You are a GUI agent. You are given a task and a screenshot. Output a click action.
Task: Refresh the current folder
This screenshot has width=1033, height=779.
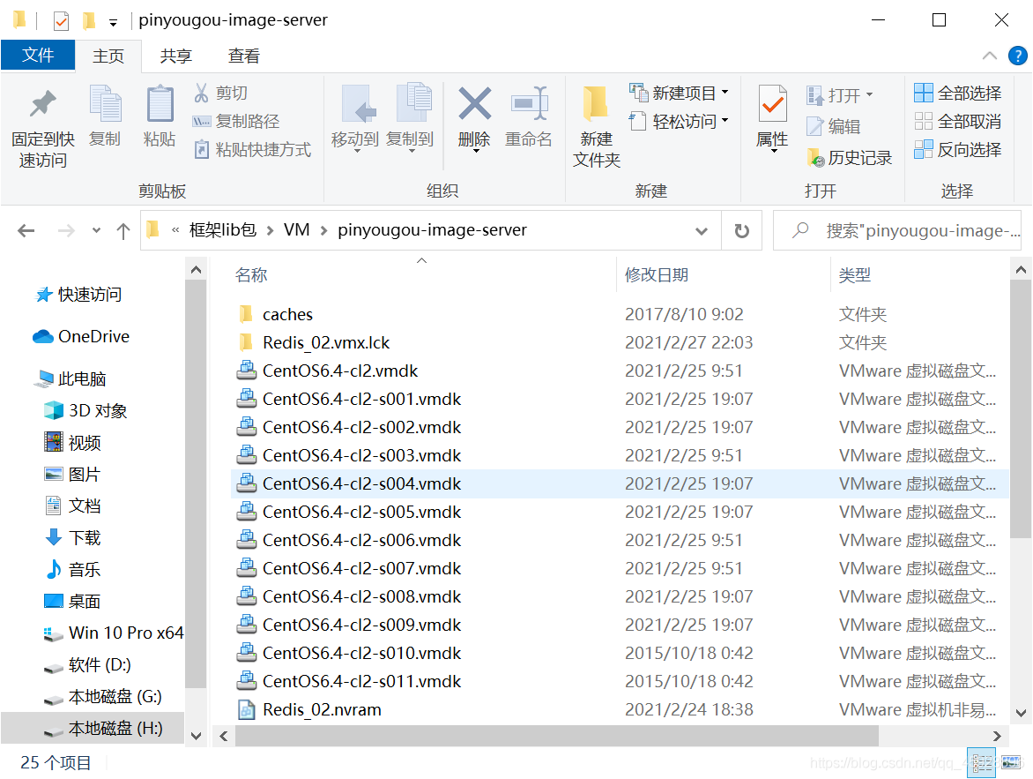click(x=742, y=230)
